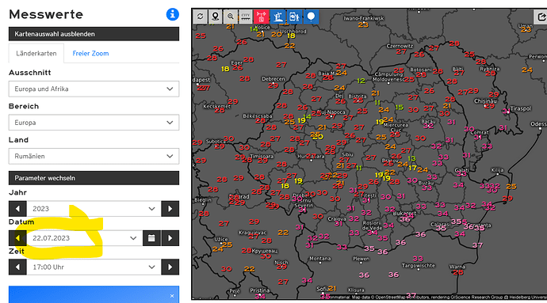Open the Land dropdown showing Rumänien

click(94, 156)
